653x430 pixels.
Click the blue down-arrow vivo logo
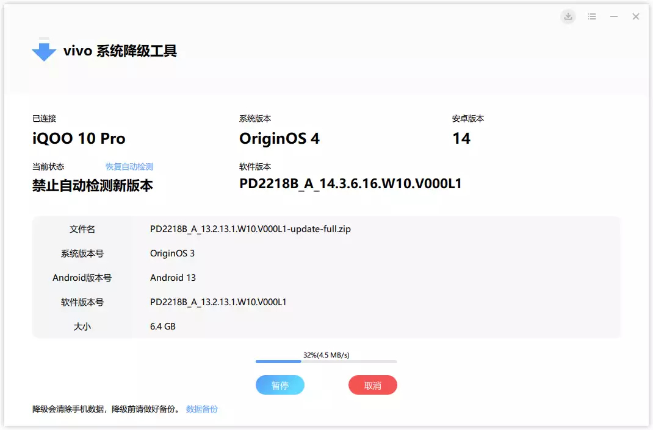[x=44, y=51]
